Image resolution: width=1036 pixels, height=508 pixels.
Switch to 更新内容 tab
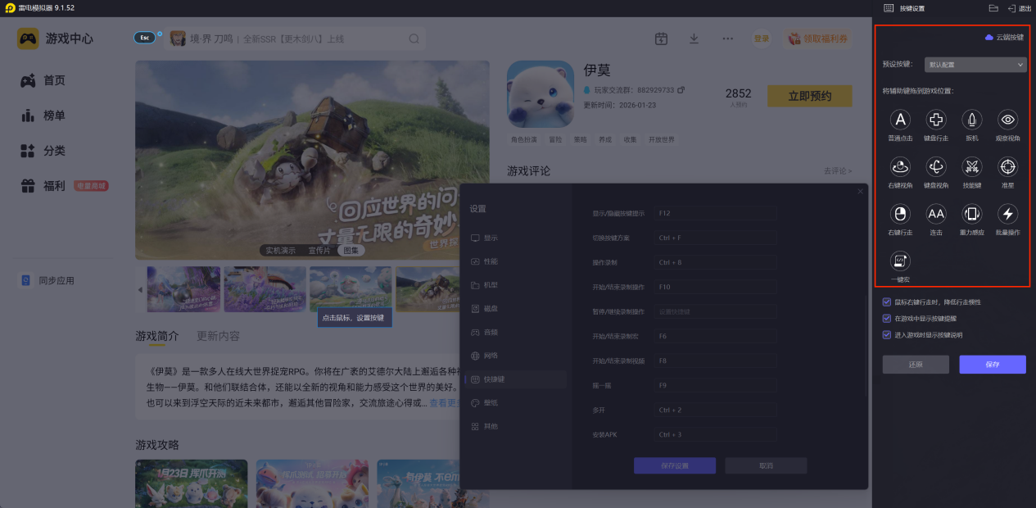218,336
